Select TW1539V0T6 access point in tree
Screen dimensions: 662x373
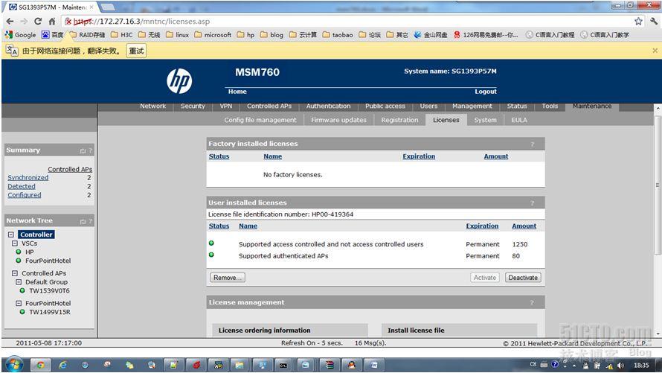(49, 290)
